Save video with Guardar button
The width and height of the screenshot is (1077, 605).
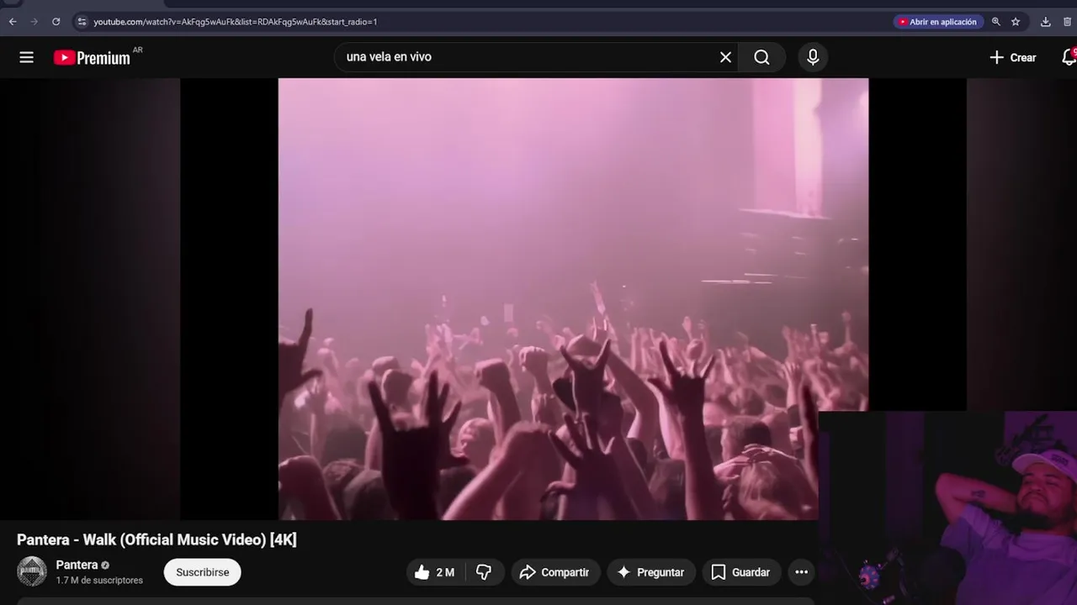pos(741,572)
